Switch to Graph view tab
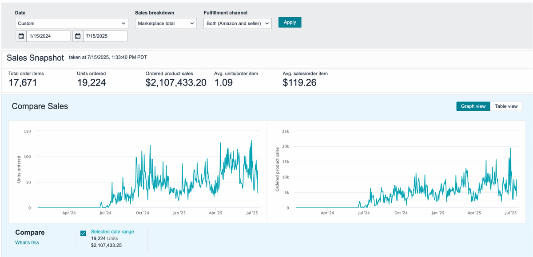The width and height of the screenshot is (533, 257). (473, 106)
